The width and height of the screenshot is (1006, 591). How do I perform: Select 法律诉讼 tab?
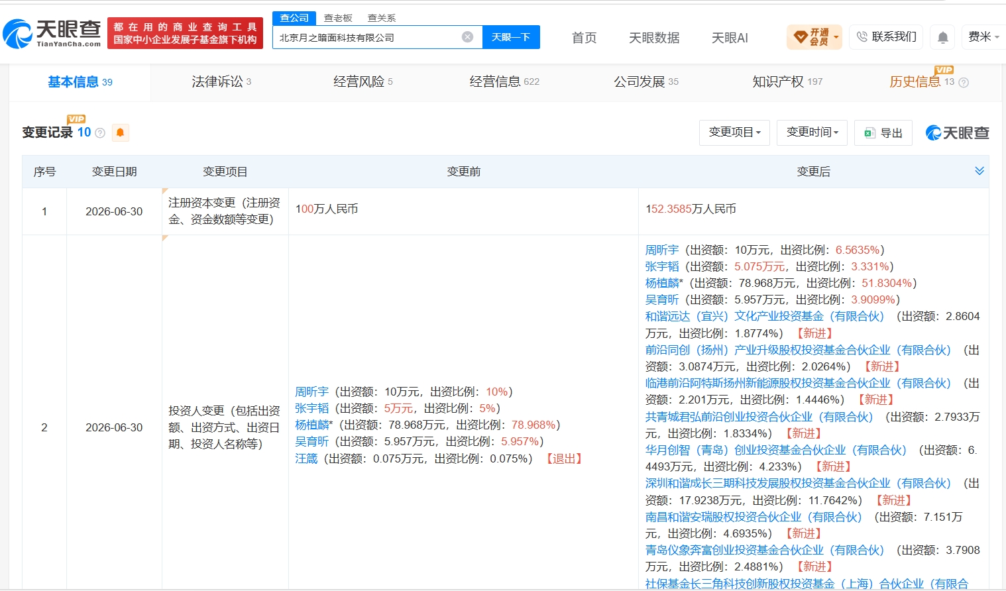tap(221, 81)
